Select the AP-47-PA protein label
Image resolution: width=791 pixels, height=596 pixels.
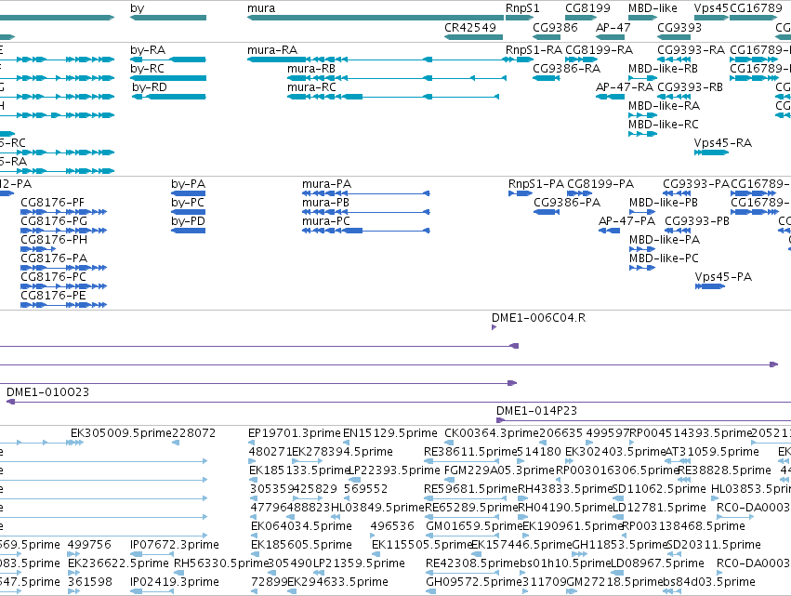[626, 221]
